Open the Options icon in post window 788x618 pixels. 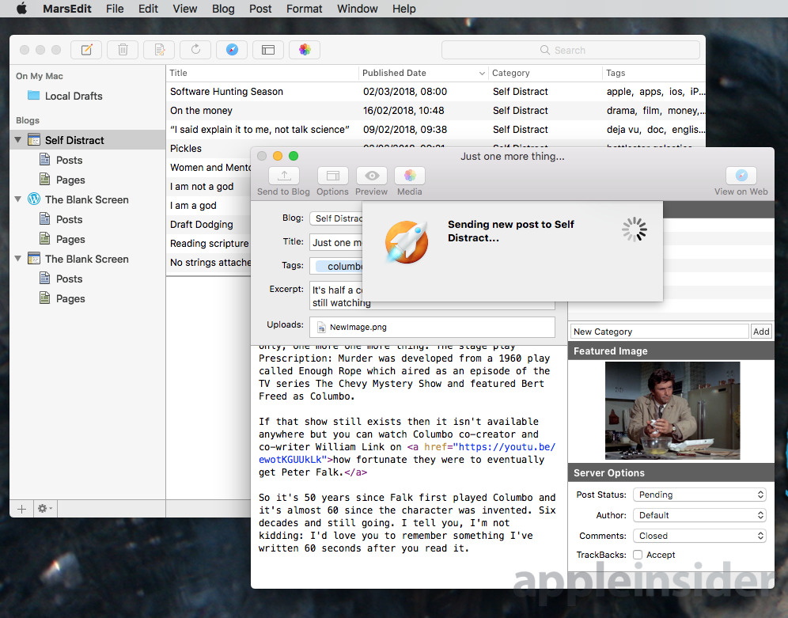click(333, 176)
